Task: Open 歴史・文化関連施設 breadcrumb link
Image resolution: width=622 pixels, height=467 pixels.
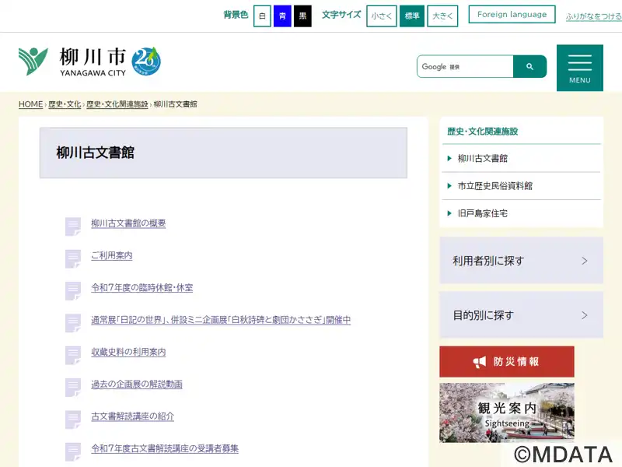Action: [x=117, y=104]
